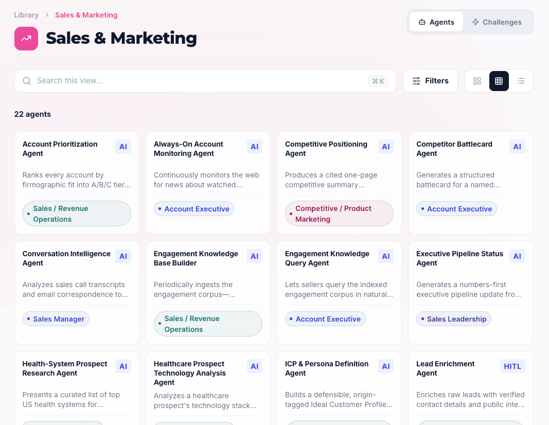Click AI badge on Conversation Intelligence Agent
549x425 pixels.
click(x=123, y=256)
